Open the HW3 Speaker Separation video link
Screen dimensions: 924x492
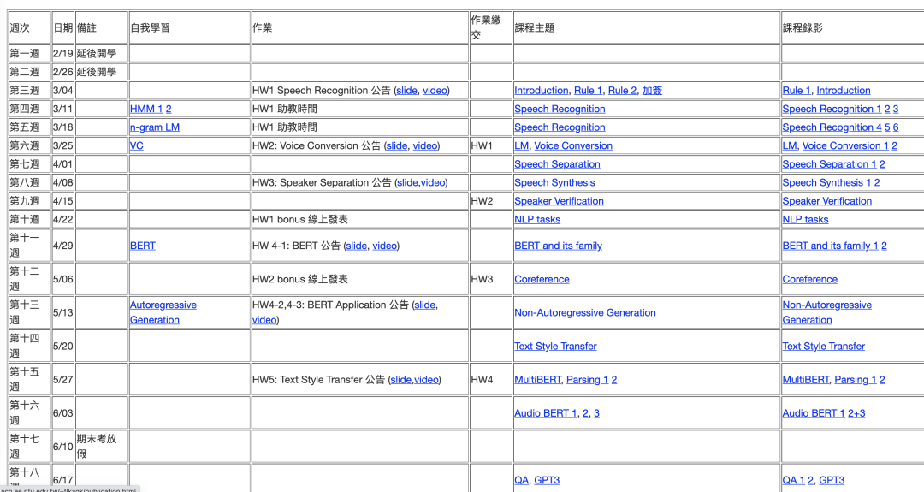coord(433,182)
